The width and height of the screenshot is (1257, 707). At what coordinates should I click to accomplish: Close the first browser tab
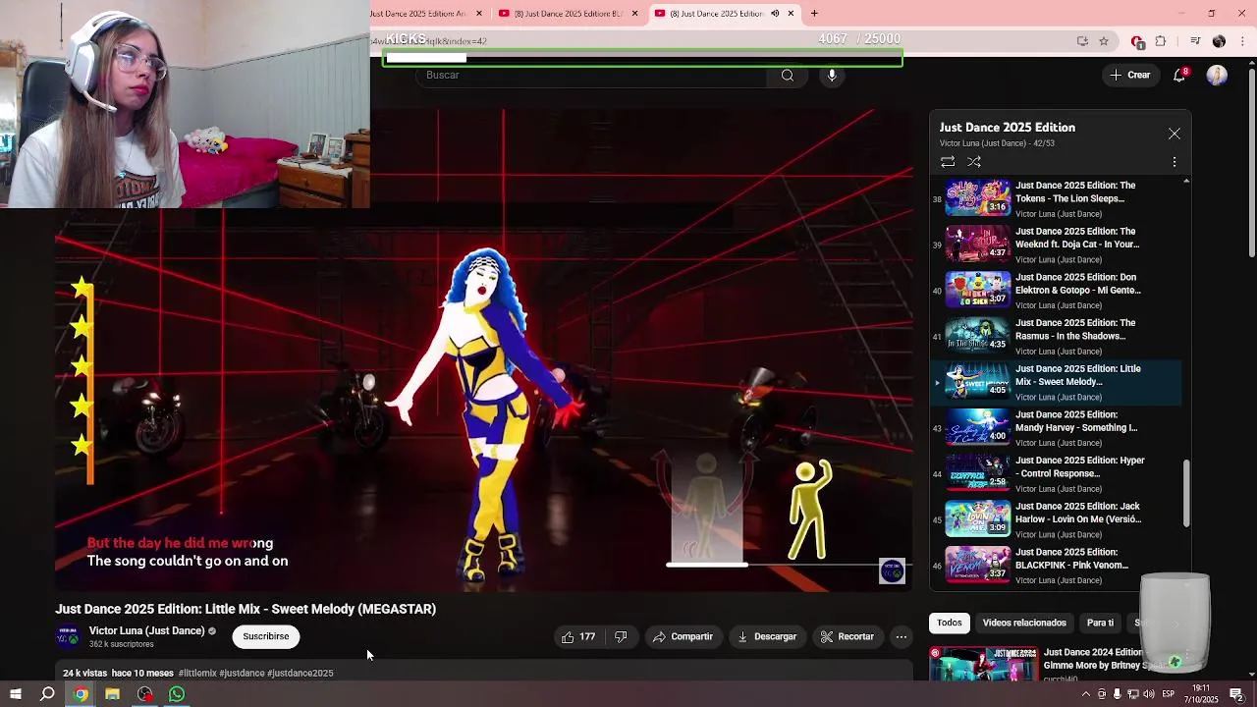pos(479,13)
